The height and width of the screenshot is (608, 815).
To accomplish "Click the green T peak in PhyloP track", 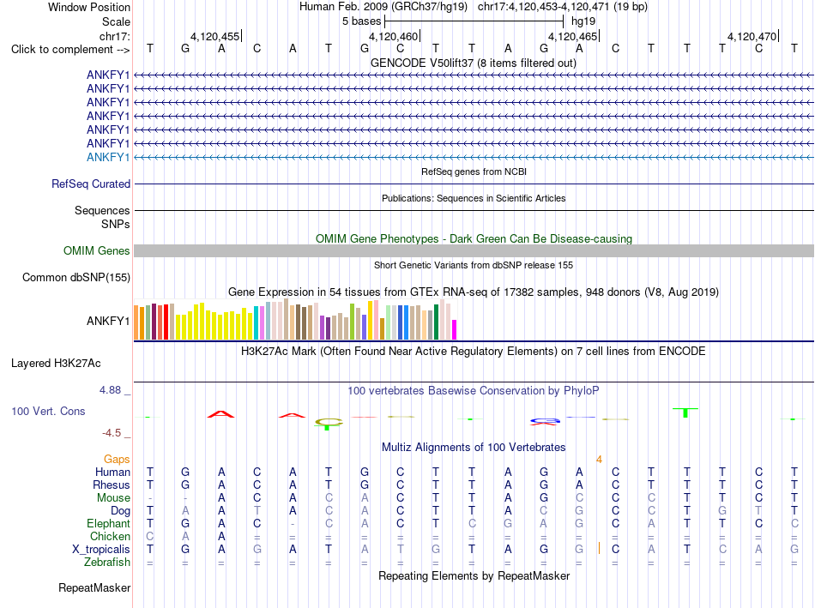I will (x=685, y=412).
